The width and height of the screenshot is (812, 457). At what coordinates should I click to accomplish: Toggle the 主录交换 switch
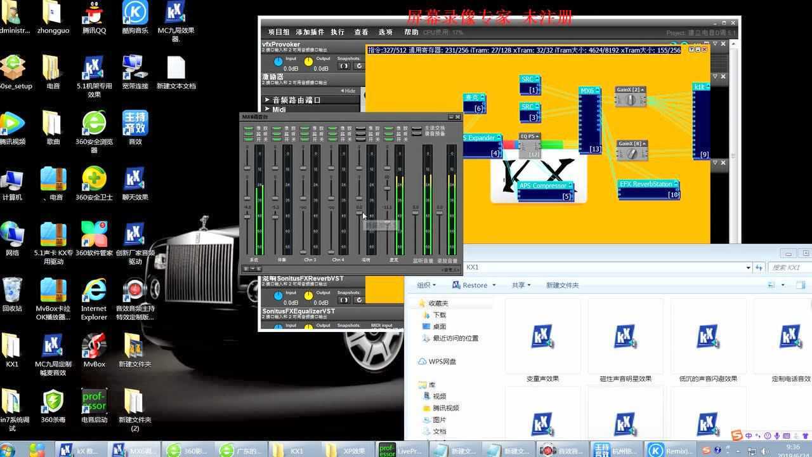[417, 128]
